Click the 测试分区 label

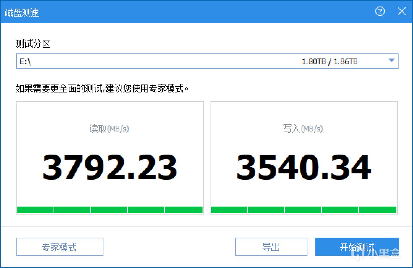33,44
